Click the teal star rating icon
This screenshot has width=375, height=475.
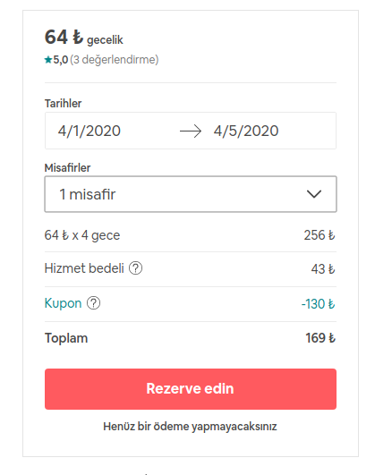(48, 59)
